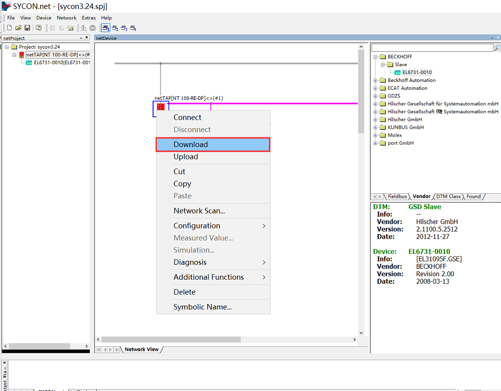Click the search magnifier icon in catalog

pos(497,48)
